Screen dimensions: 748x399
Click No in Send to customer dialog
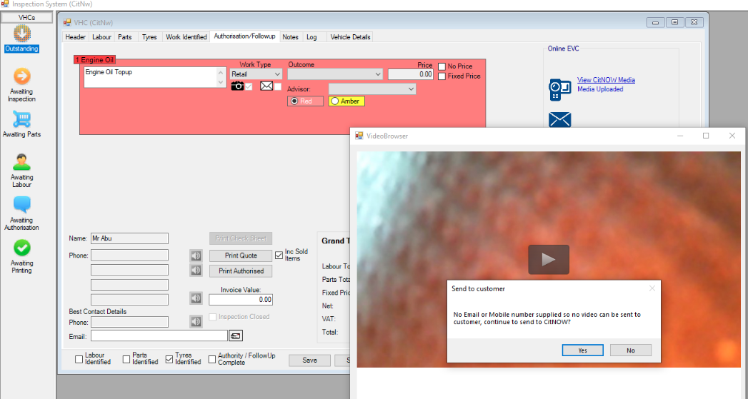pyautogui.click(x=631, y=350)
